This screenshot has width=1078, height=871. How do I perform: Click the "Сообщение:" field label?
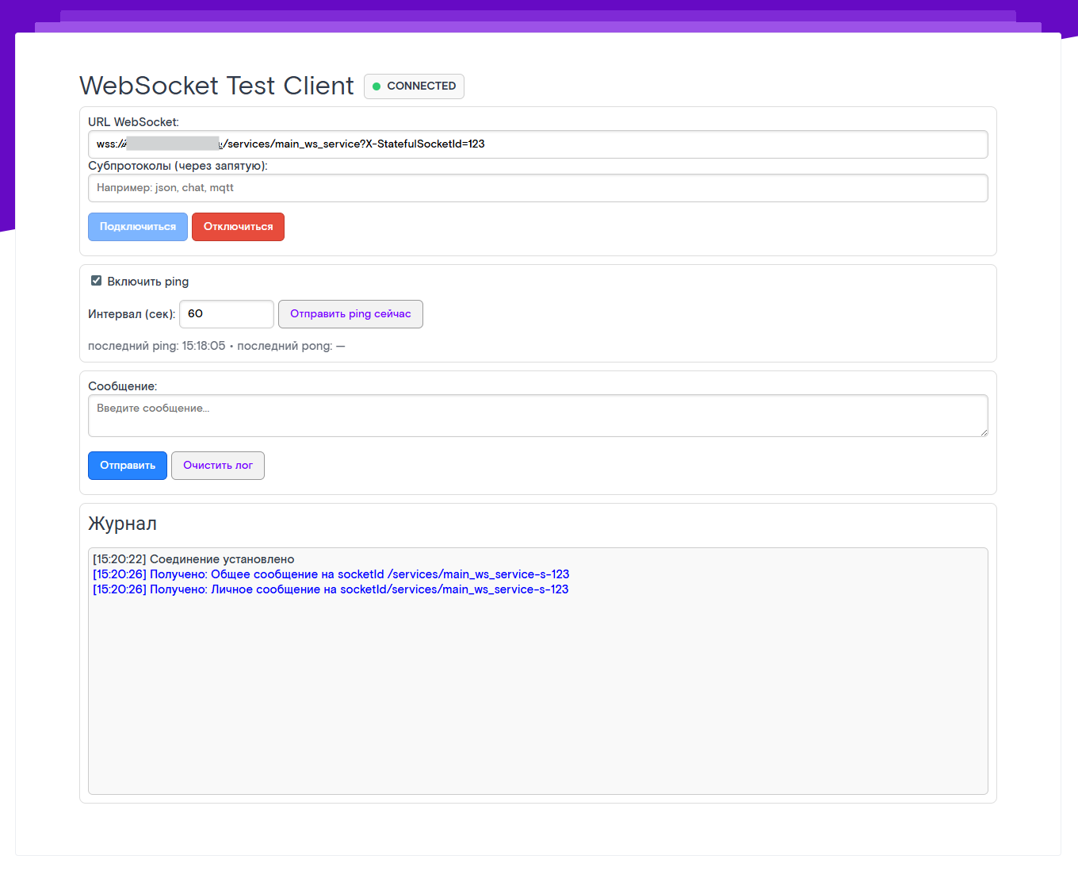coord(123,386)
